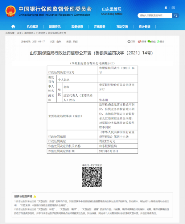Viewport: 185px width, 224px height.
Task: Click the 行政处罚 breadcrumb link
Action: tap(41, 33)
